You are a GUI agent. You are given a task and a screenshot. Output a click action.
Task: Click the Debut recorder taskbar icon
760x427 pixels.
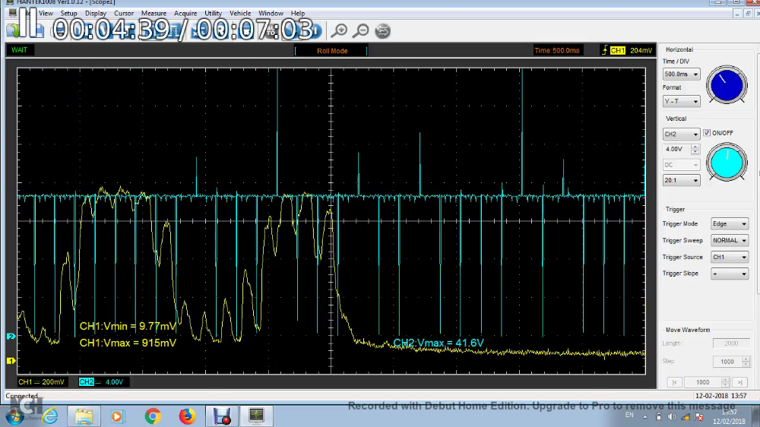(222, 416)
